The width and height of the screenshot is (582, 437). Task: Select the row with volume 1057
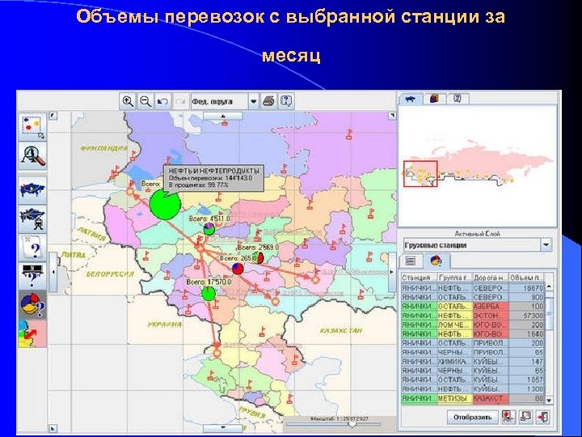473,380
